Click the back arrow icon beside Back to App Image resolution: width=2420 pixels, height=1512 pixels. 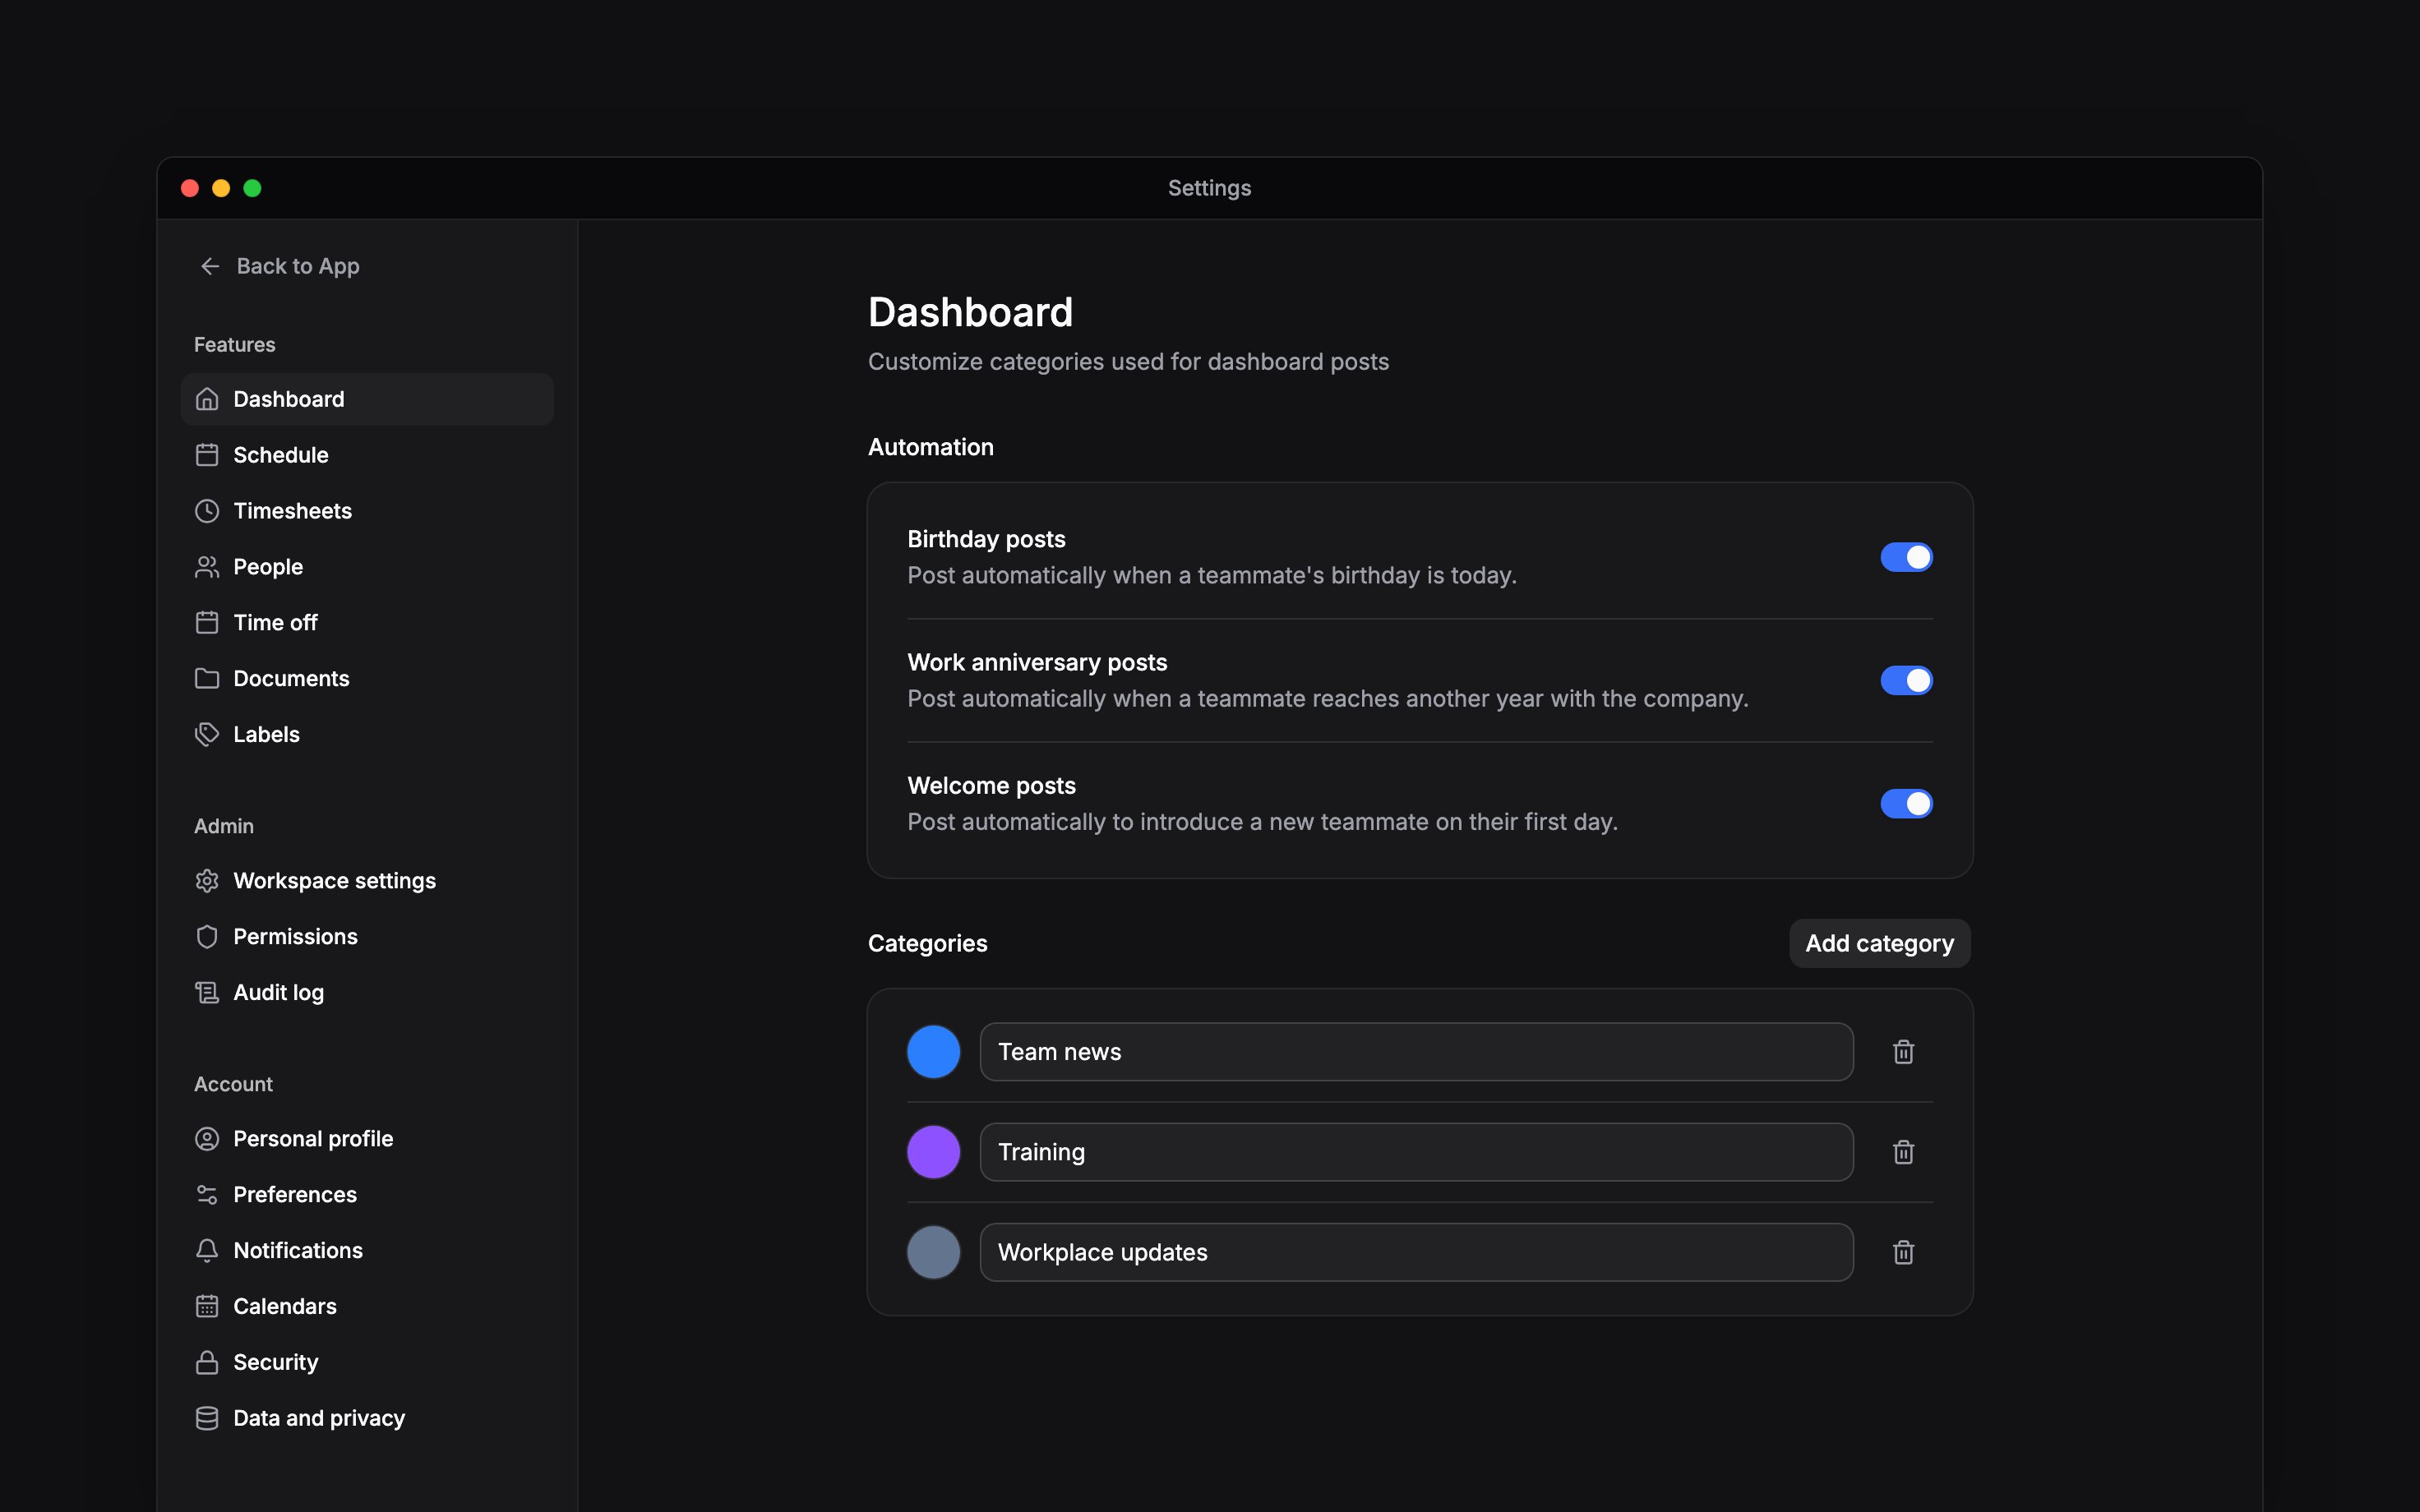210,266
